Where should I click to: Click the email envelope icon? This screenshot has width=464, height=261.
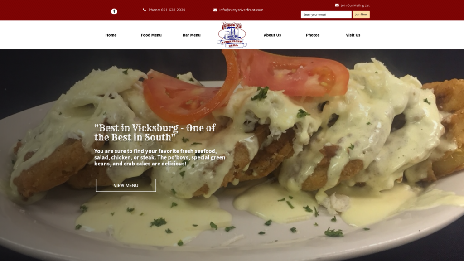[215, 10]
